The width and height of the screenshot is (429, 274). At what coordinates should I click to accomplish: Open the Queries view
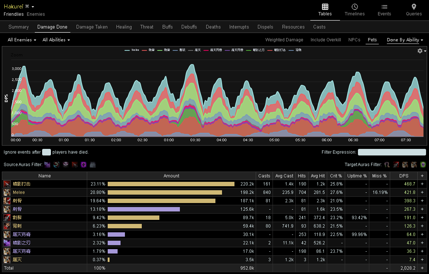point(414,10)
